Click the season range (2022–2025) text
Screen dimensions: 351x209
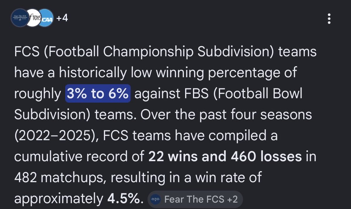(x=55, y=137)
